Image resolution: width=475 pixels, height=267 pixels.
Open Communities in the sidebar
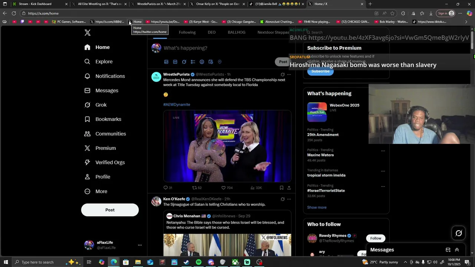105,133
